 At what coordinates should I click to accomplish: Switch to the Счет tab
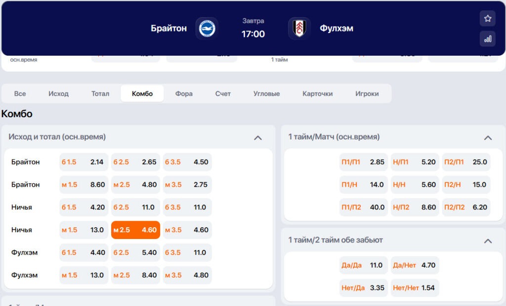pos(223,94)
